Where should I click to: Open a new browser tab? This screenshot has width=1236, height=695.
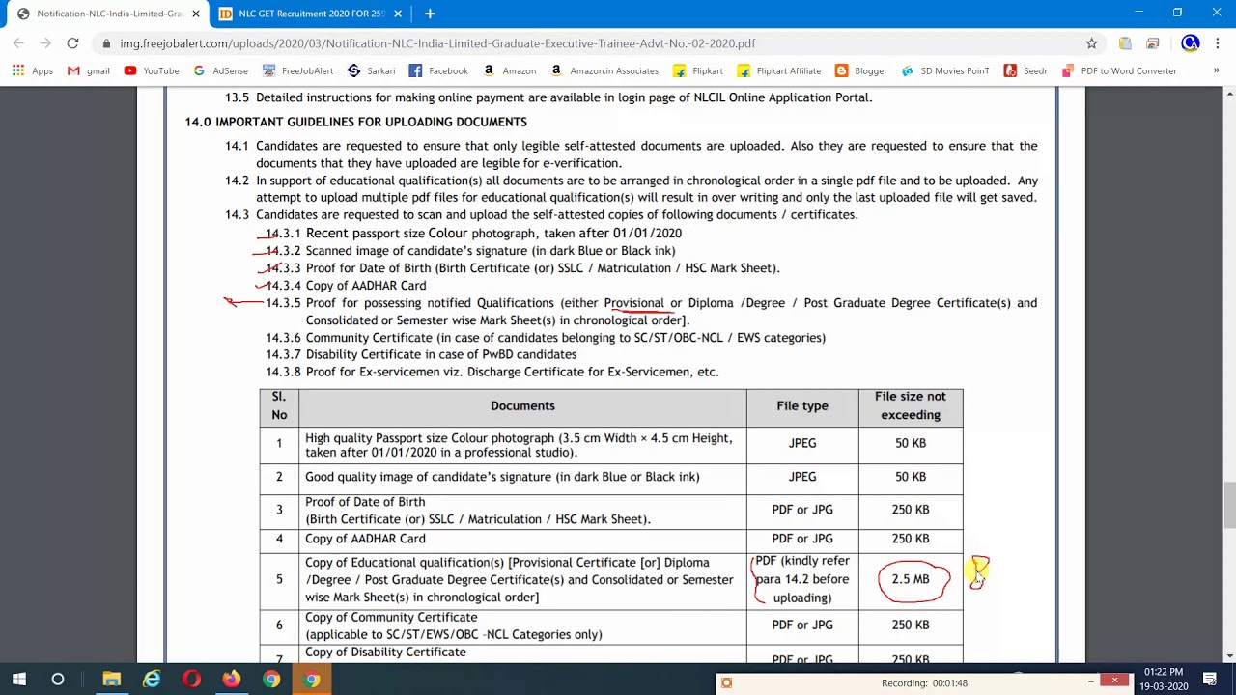430,14
